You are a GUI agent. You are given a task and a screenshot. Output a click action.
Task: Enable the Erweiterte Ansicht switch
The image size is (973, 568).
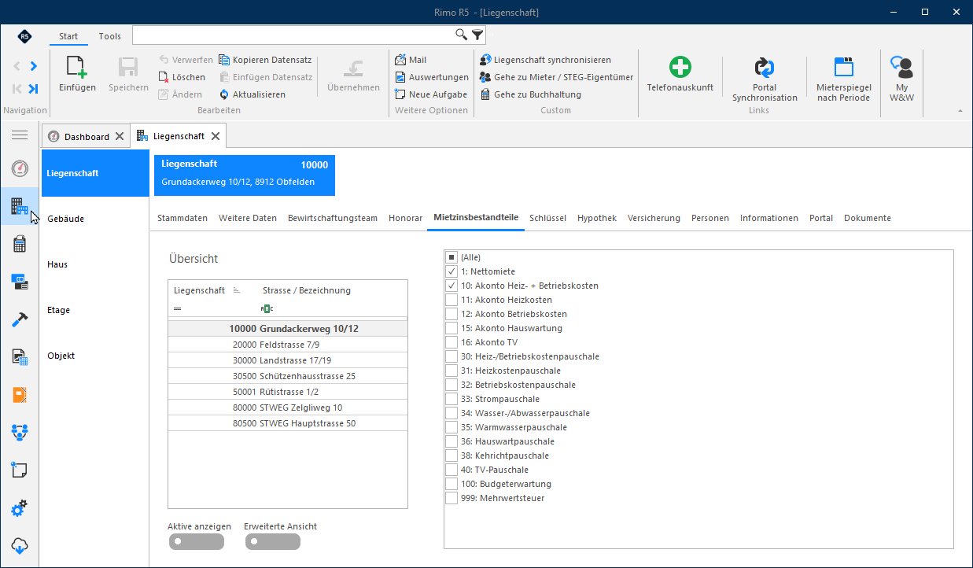point(272,541)
